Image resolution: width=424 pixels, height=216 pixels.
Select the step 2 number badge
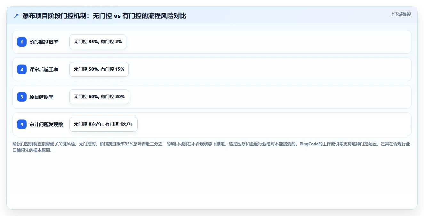tap(22, 69)
